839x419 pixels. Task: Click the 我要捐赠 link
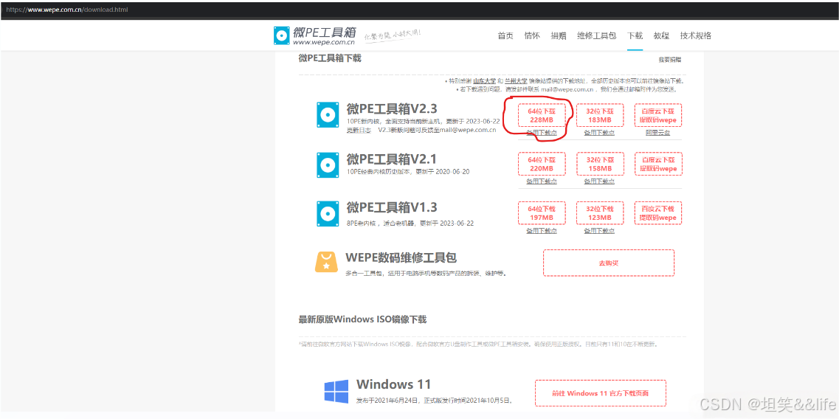670,60
